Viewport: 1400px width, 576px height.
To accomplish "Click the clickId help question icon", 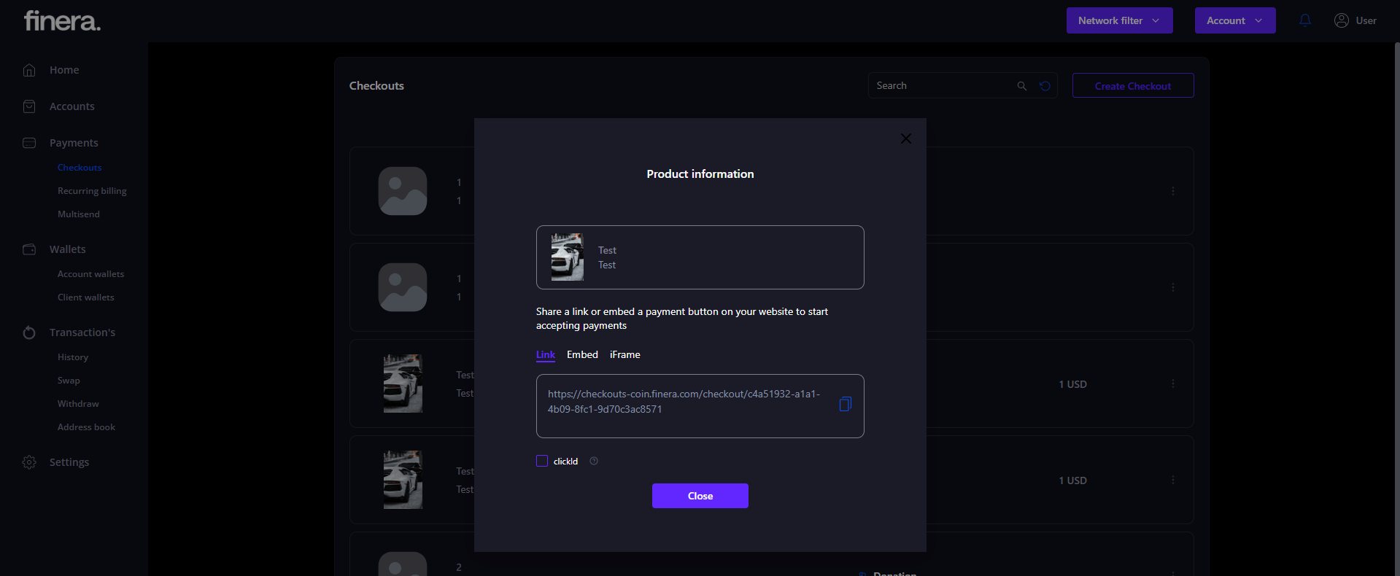I will 594,461.
